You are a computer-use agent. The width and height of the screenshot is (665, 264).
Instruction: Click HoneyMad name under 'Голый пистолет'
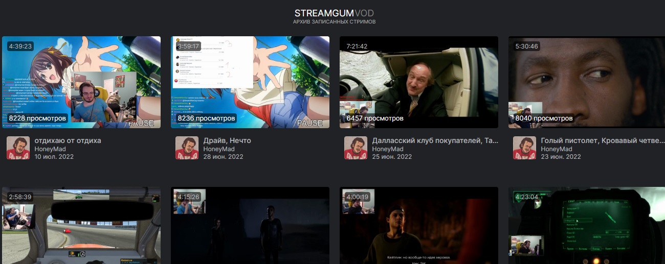pos(557,149)
